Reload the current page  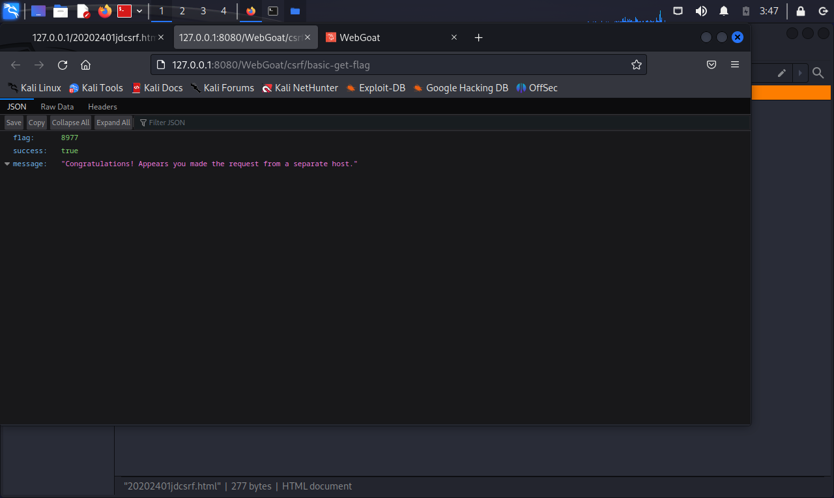[x=63, y=65]
